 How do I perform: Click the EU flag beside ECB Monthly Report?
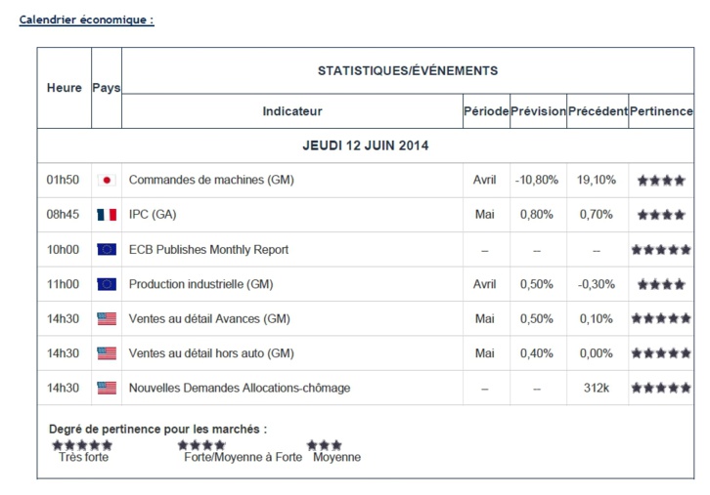[107, 250]
